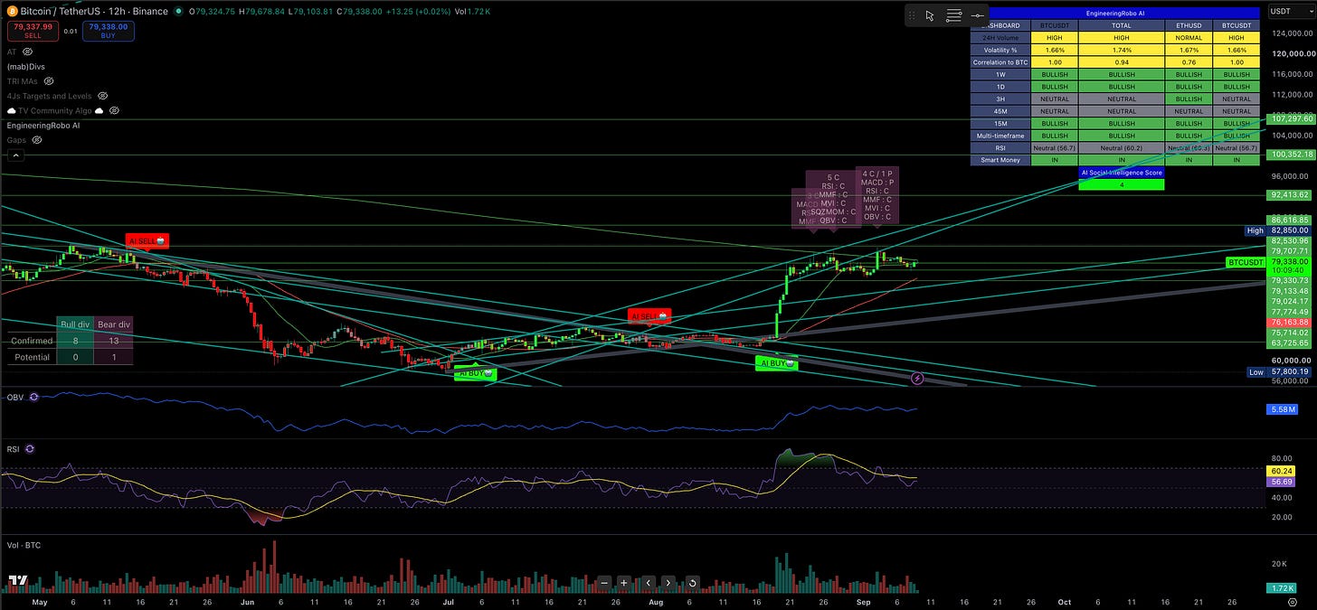Image resolution: width=1317 pixels, height=610 pixels.
Task: Click the blue BUY 79,338.00 button
Action: click(108, 31)
